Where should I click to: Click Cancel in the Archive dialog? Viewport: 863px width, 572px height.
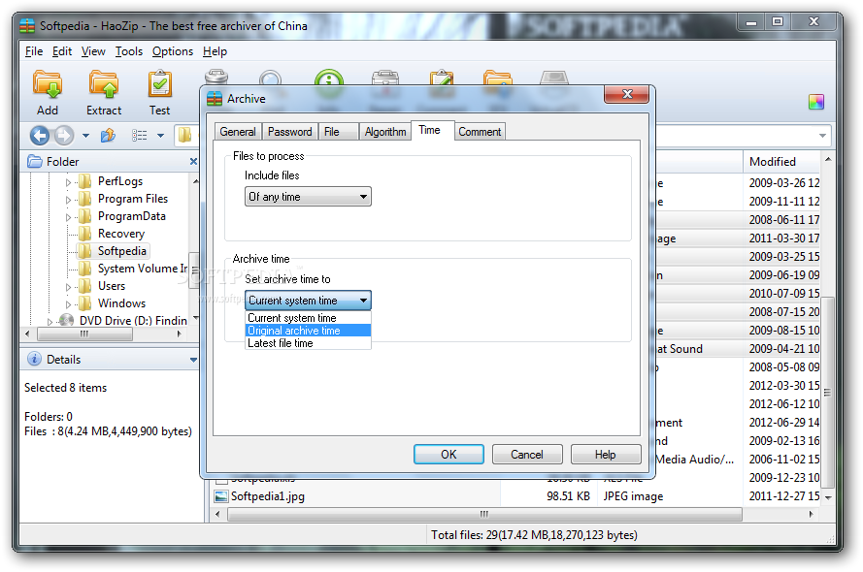(527, 455)
